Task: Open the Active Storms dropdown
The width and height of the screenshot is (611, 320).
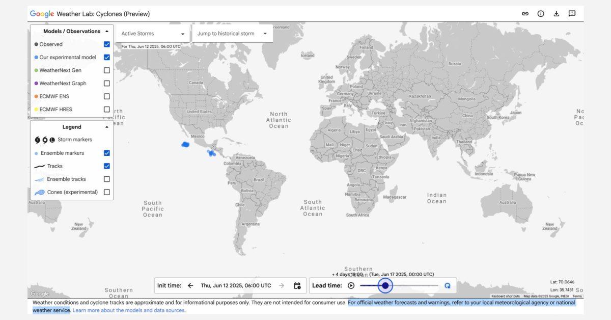Action: tap(153, 34)
